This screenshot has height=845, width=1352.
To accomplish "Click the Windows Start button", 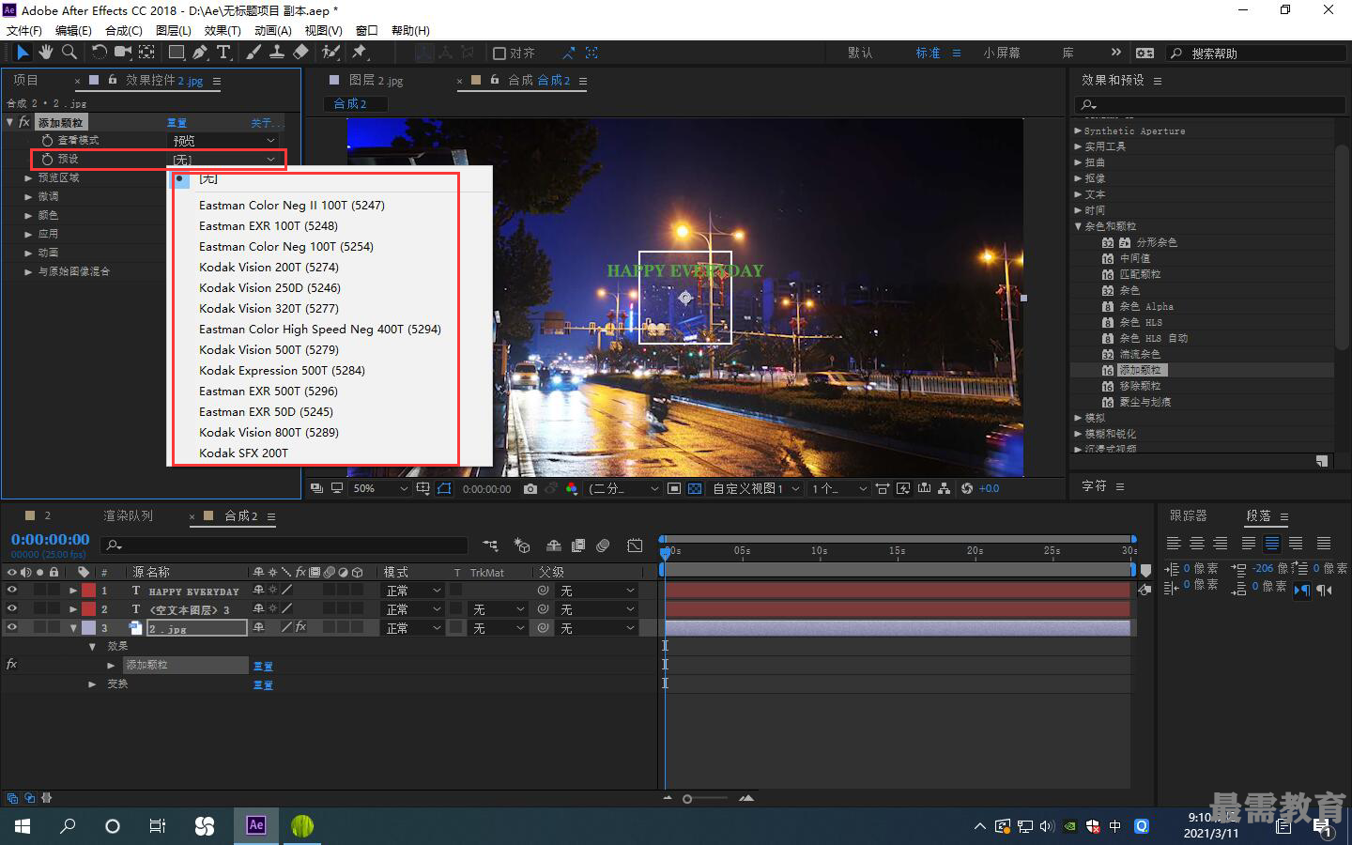I will (23, 826).
